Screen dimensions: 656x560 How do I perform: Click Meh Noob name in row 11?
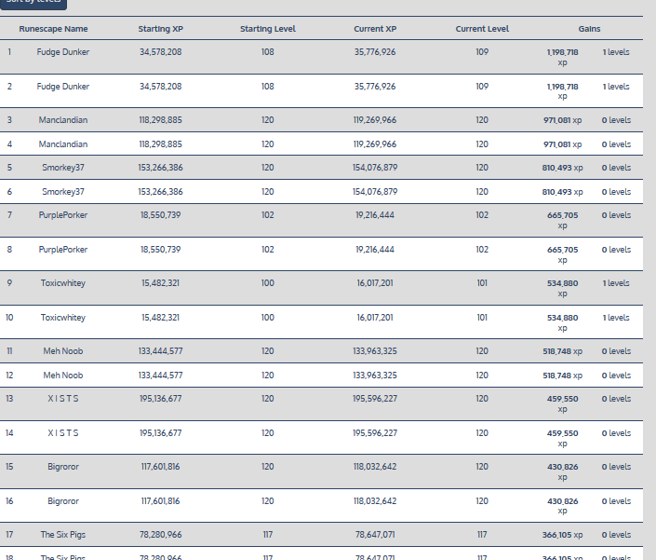[x=63, y=351]
